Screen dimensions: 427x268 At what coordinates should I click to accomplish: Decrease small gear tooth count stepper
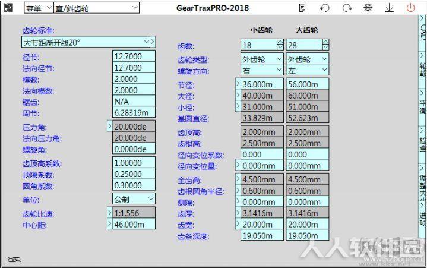[x=280, y=47]
